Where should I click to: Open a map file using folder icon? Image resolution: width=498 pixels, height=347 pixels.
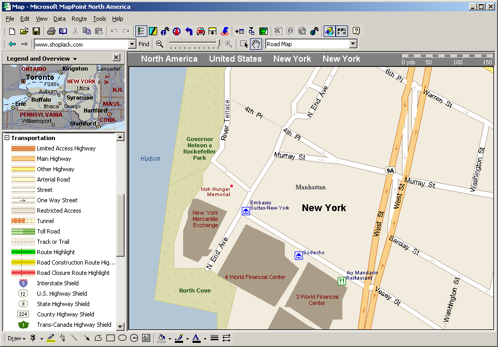24,31
